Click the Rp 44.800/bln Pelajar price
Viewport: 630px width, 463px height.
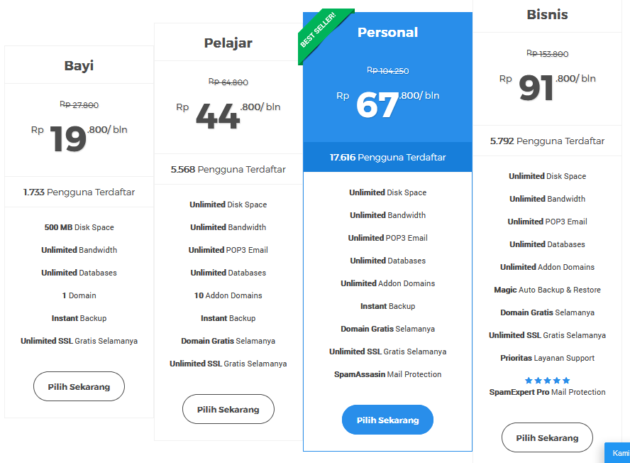pyautogui.click(x=228, y=116)
